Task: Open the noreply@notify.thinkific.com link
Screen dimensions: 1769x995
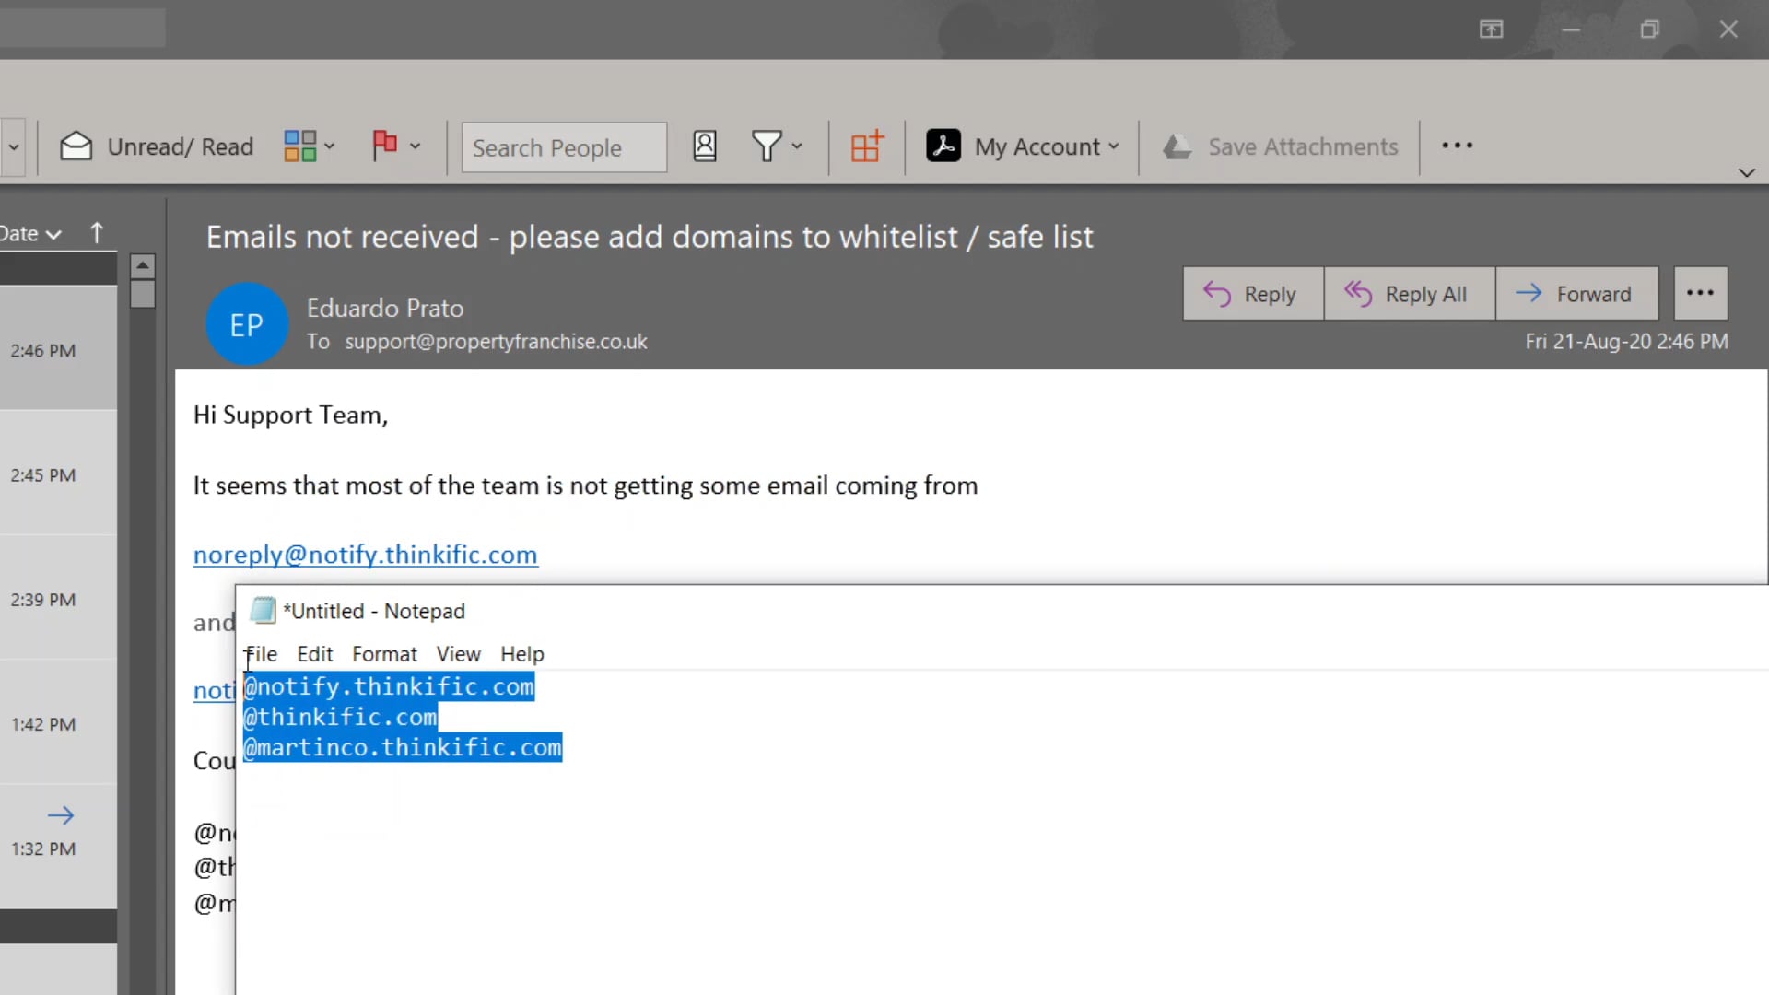Action: [365, 555]
